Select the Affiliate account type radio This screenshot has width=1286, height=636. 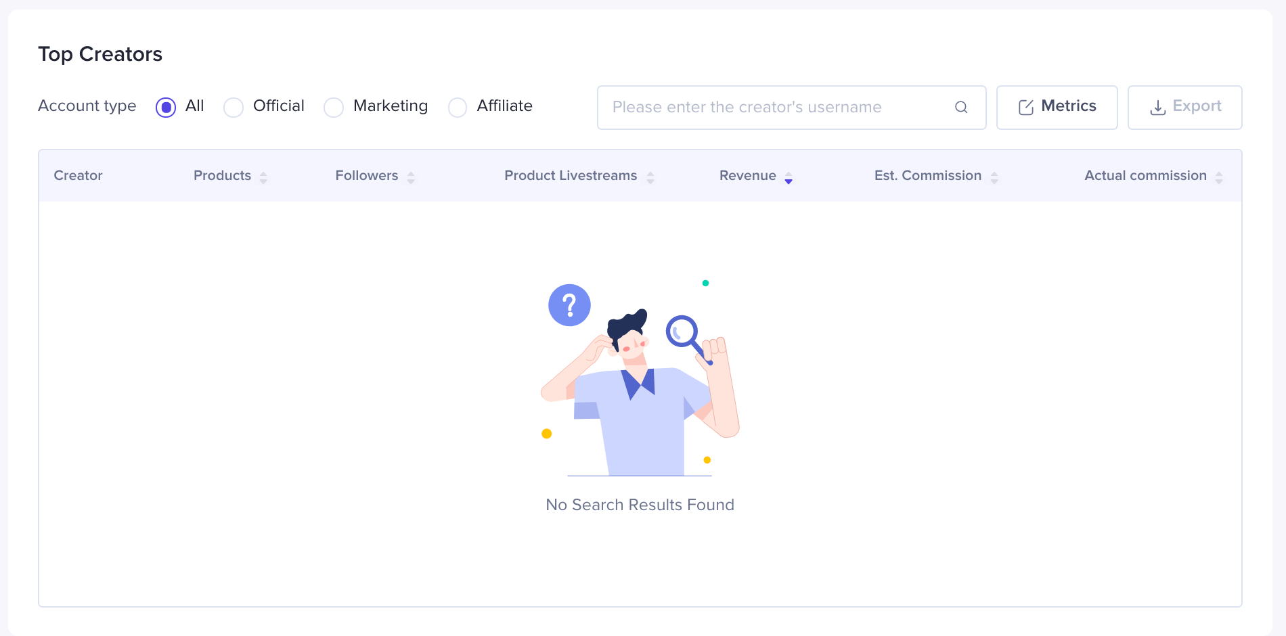pos(458,108)
